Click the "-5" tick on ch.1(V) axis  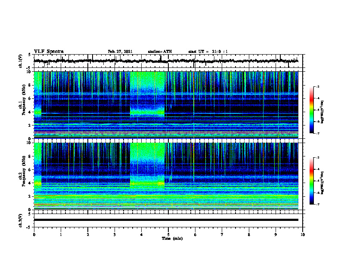click(x=28, y=68)
